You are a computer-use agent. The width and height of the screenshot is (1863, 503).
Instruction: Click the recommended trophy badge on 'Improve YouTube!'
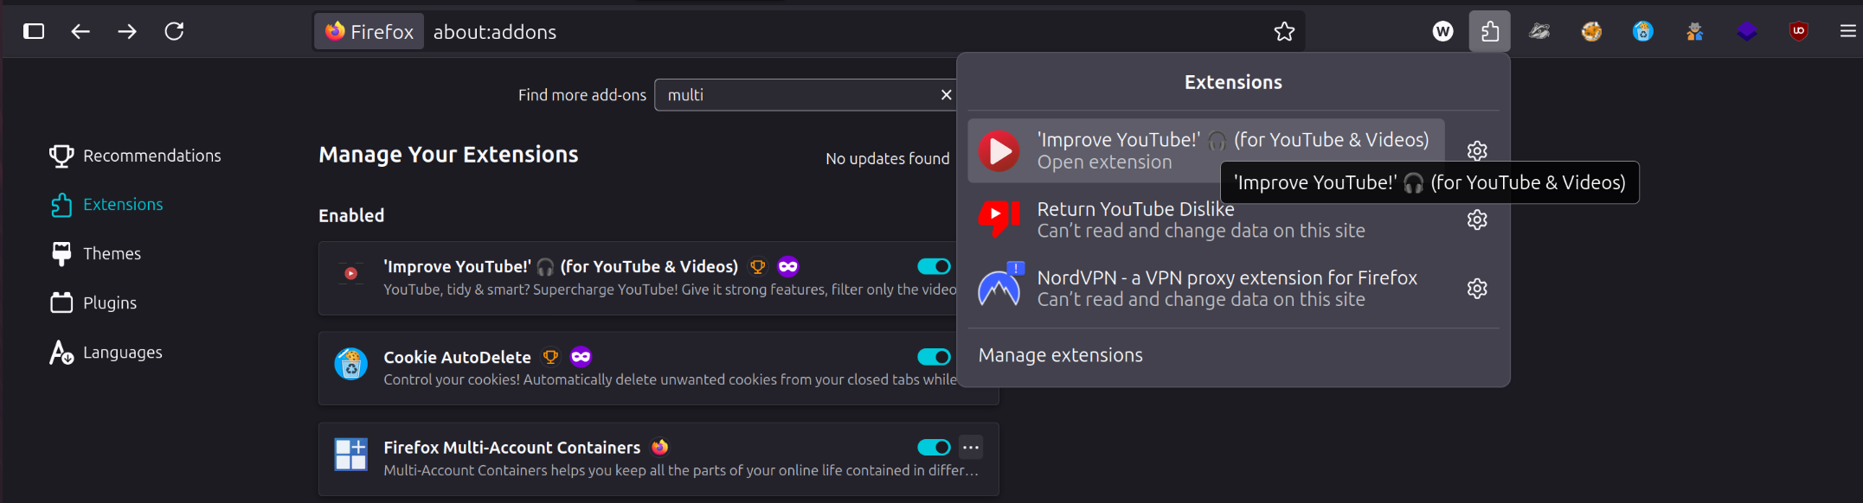(x=758, y=267)
